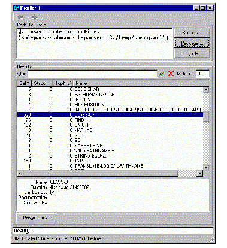
Task: Select the FILE-POSITION row
Action: [x=110, y=104]
